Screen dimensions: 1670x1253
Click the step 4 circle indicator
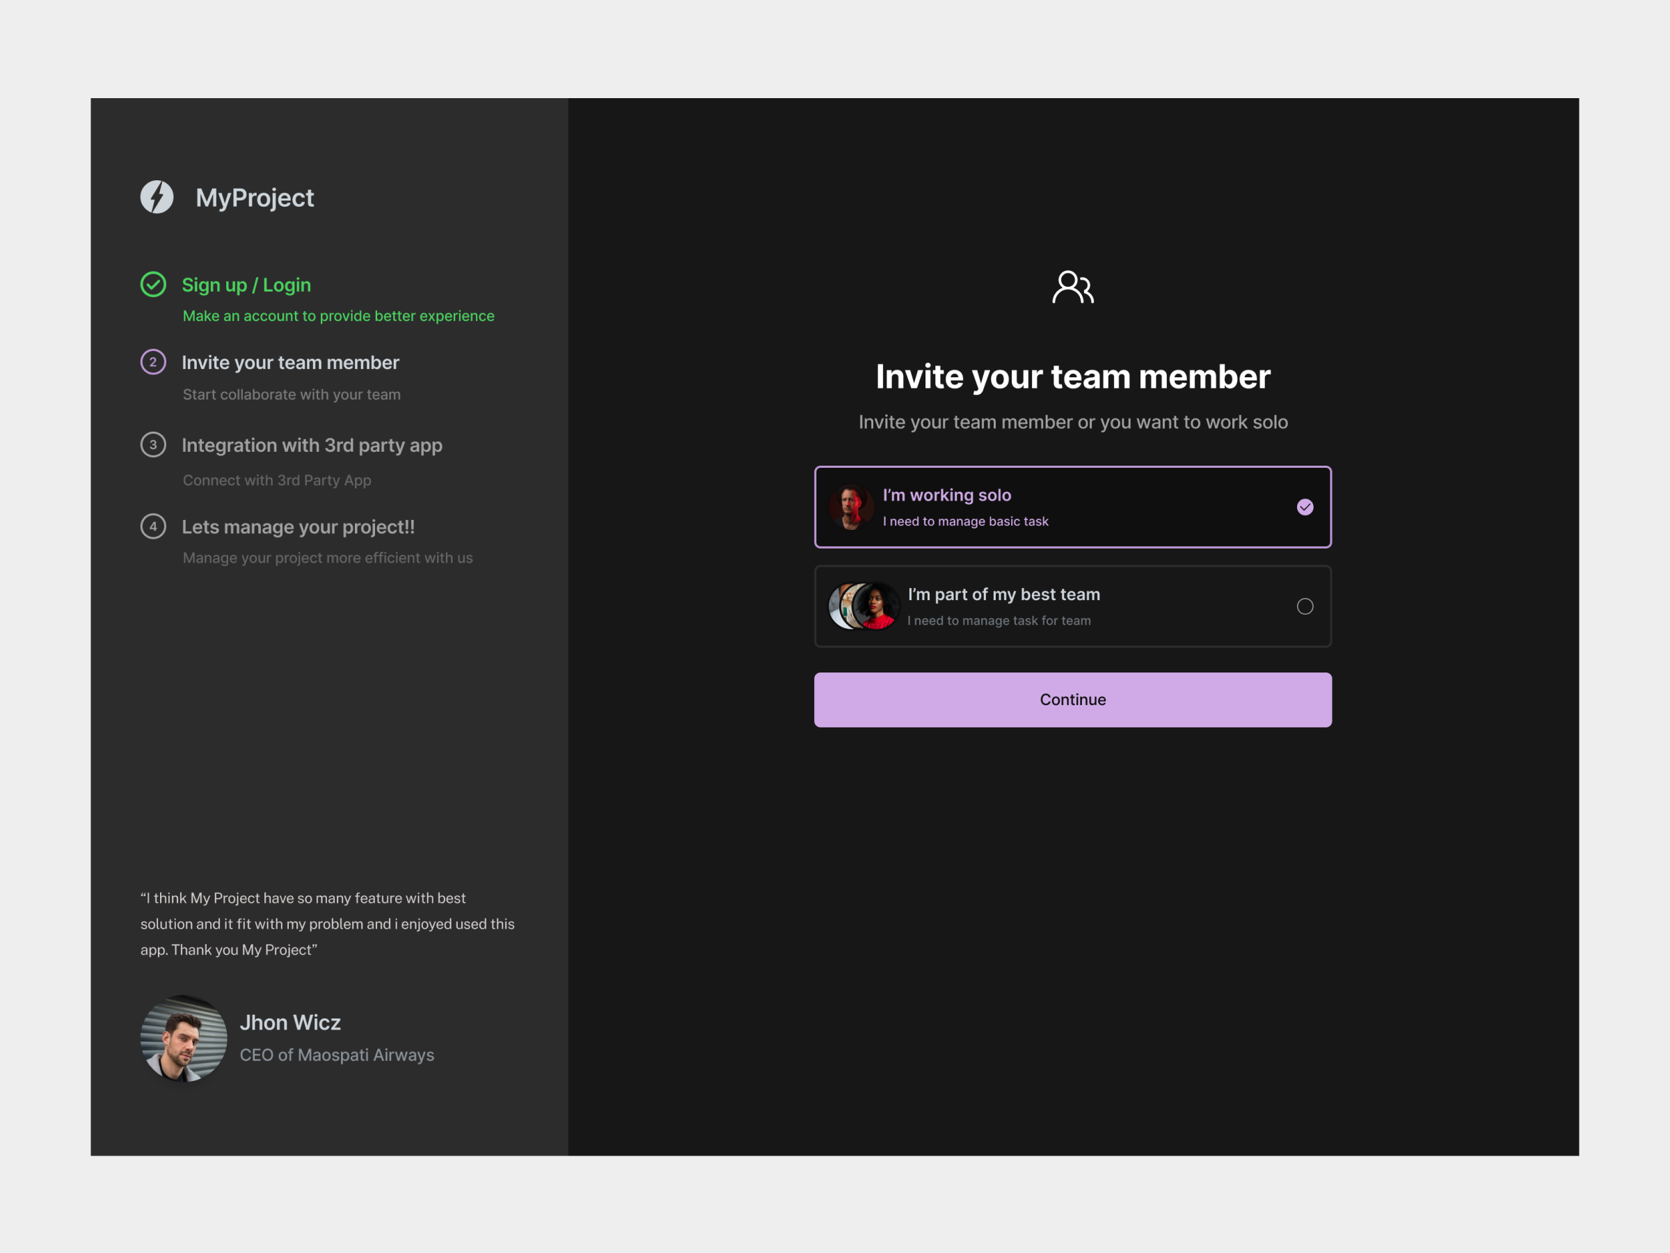tap(154, 526)
